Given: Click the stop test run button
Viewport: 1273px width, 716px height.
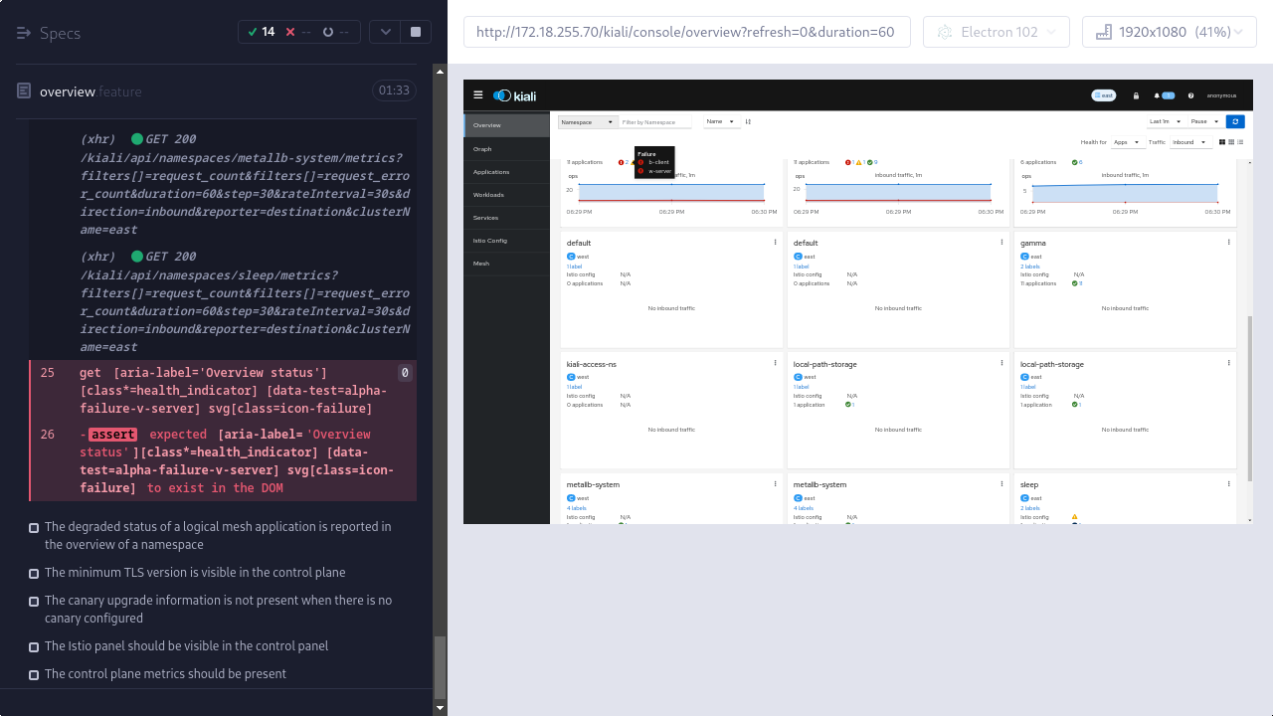Looking at the screenshot, I should pyautogui.click(x=416, y=32).
